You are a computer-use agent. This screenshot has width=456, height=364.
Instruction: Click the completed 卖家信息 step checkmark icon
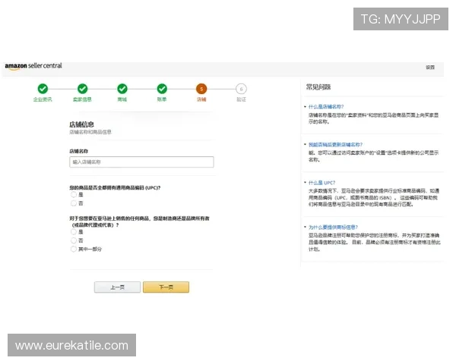[x=83, y=89]
